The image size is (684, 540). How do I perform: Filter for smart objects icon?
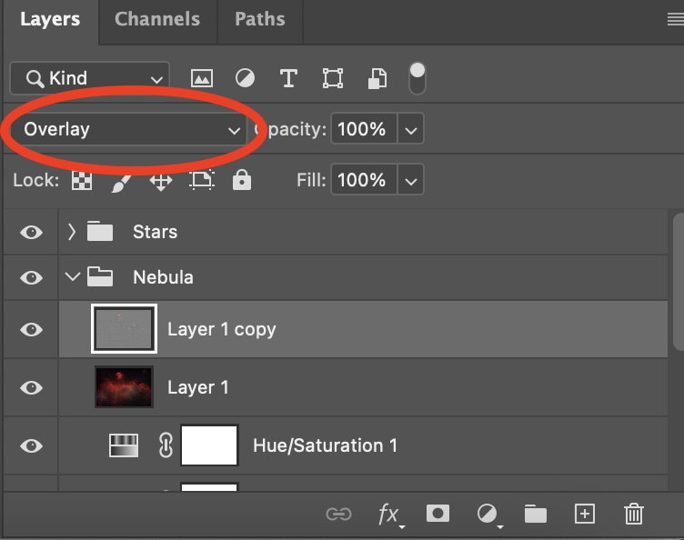[377, 79]
